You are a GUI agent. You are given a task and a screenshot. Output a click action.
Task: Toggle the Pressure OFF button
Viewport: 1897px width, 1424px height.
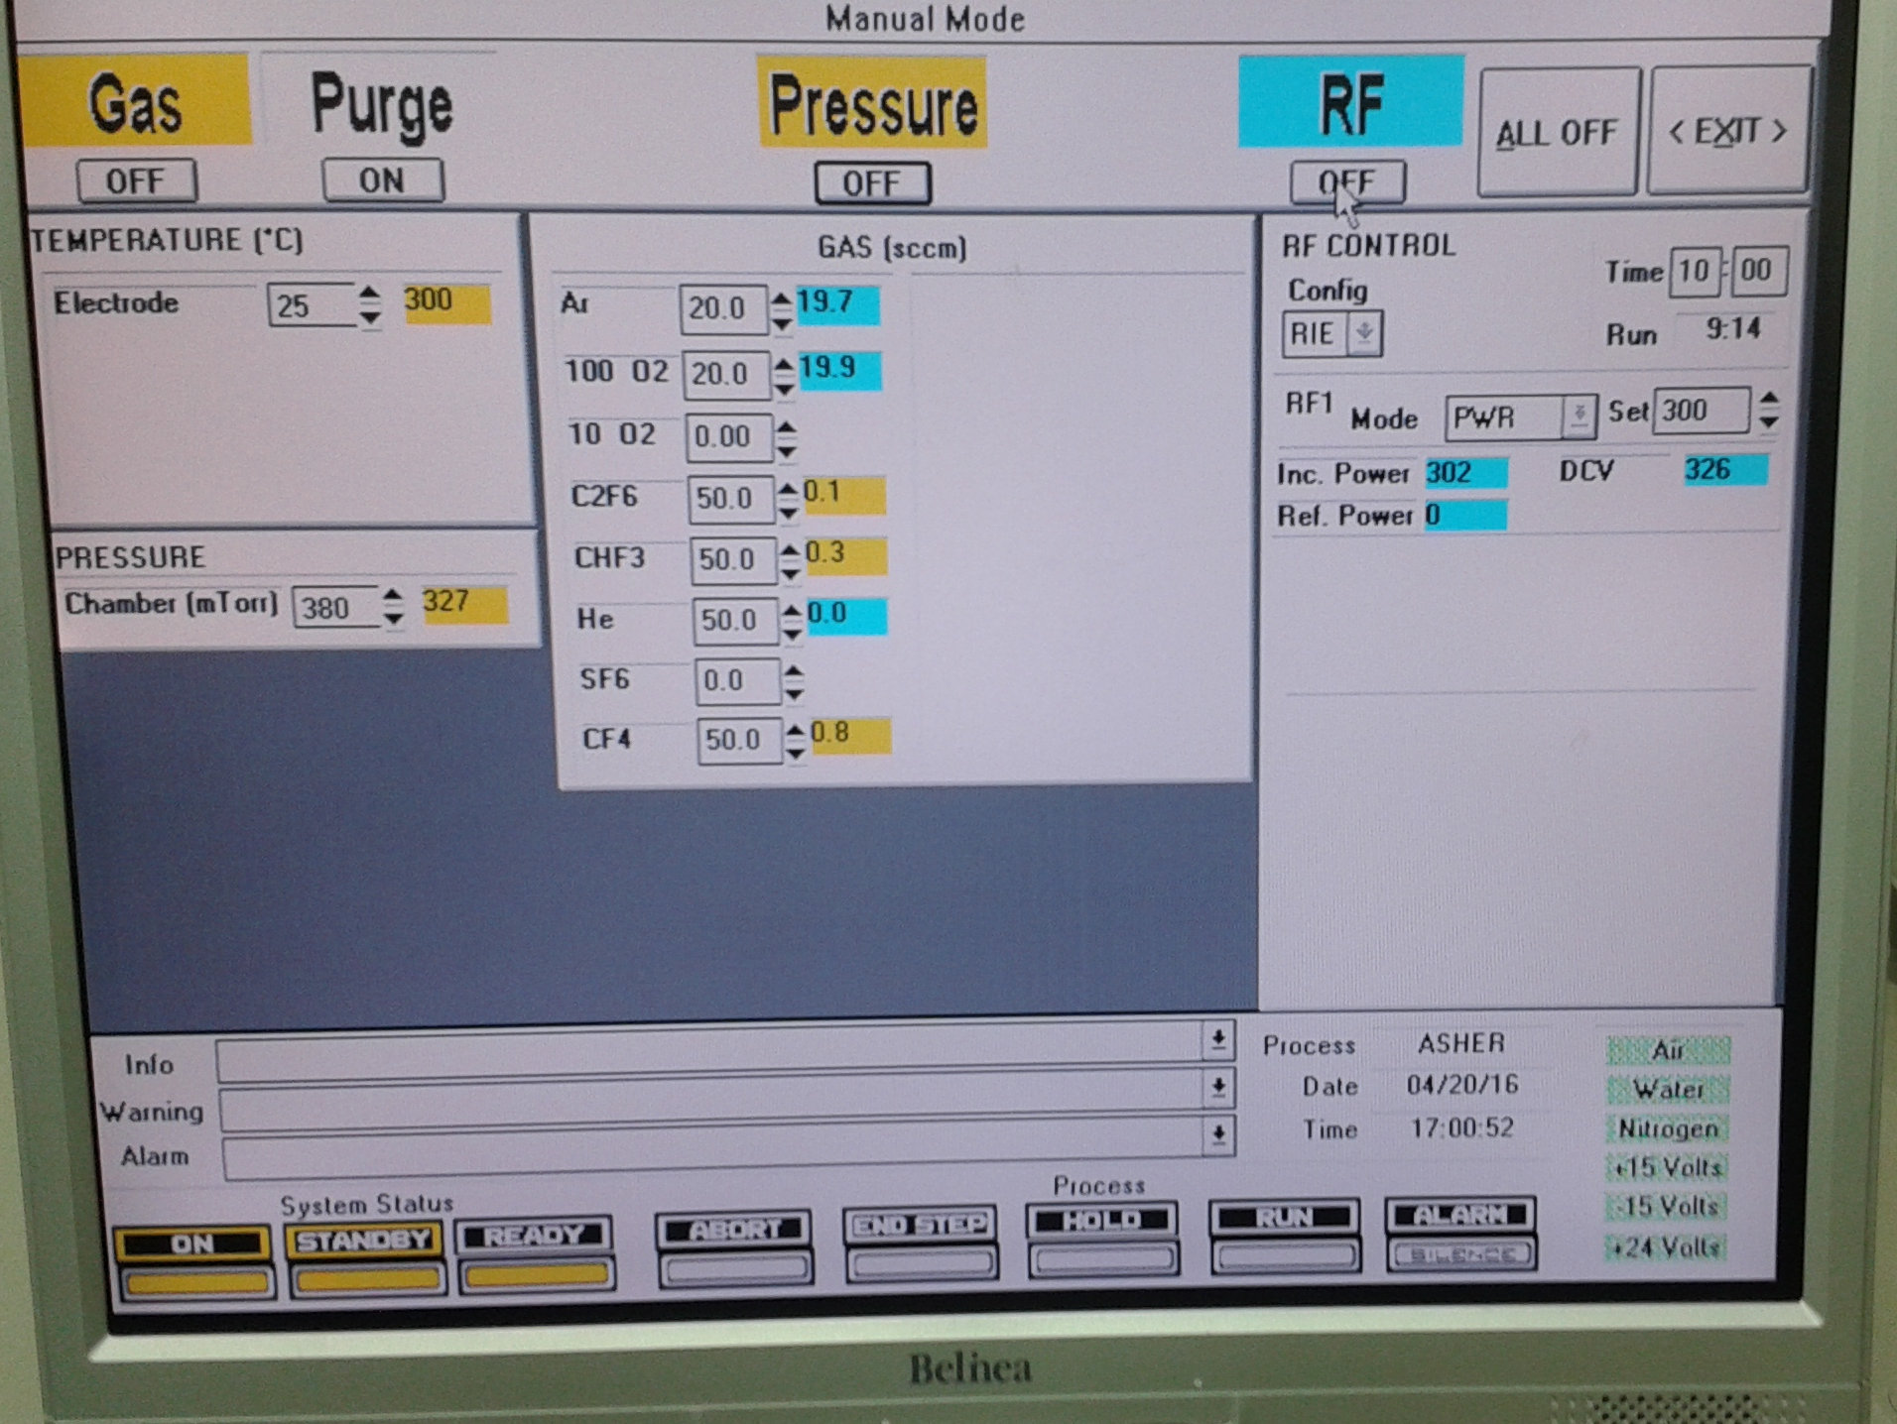[871, 183]
